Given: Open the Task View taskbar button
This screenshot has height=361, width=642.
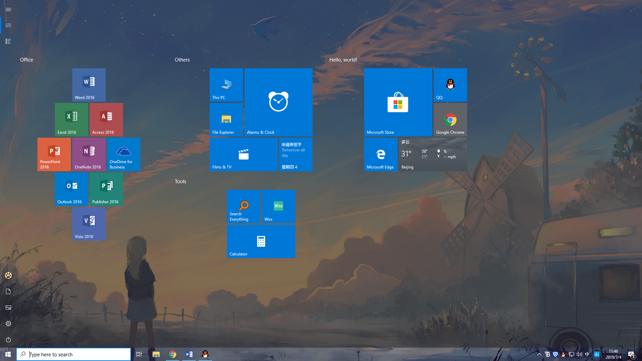Looking at the screenshot, I should pyautogui.click(x=139, y=354).
